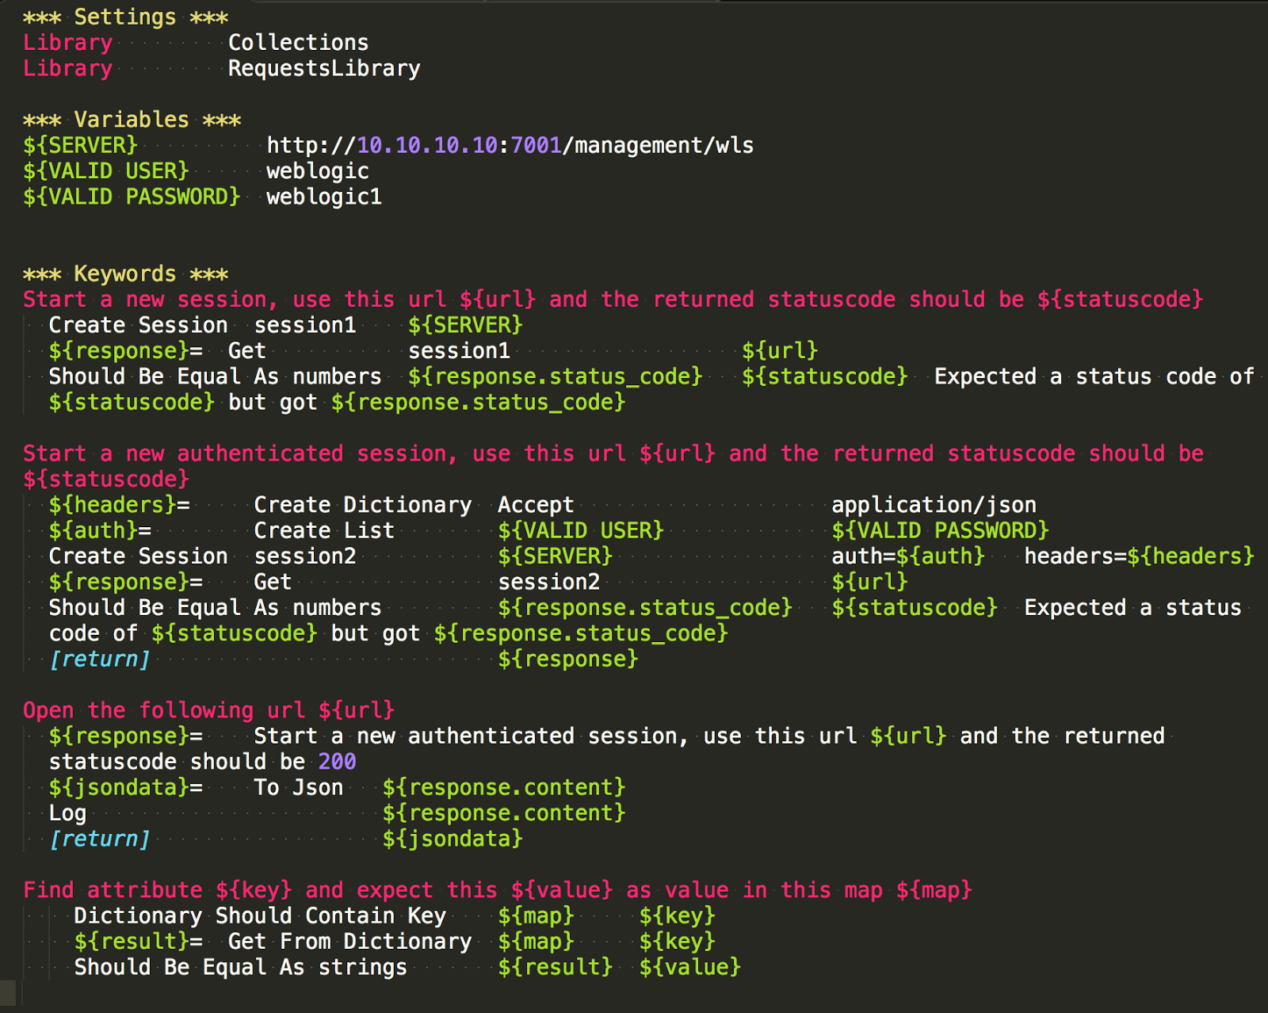Click the Create Dictionary keyword
1268x1013 pixels.
[x=362, y=505]
